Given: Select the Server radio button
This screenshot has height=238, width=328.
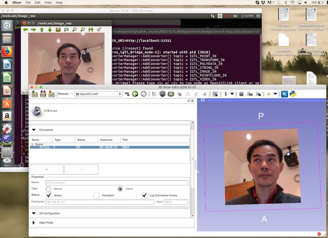Looking at the screenshot, I should [48, 189].
